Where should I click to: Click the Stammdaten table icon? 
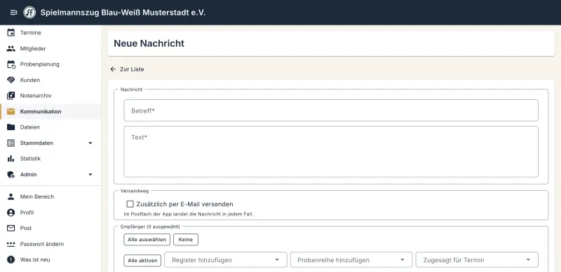[11, 143]
